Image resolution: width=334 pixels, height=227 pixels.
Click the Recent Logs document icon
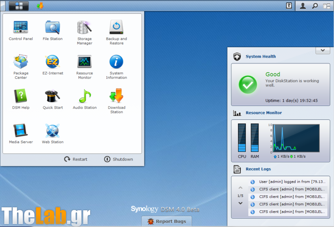click(x=237, y=169)
